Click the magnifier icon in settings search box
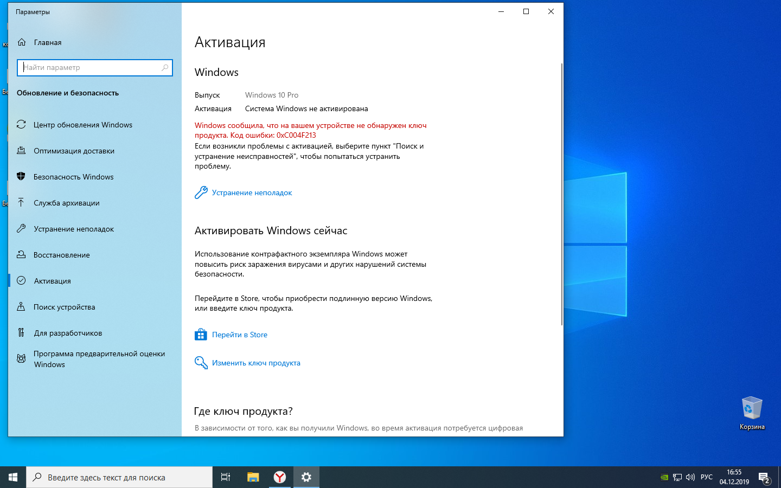Screen dimensions: 781x488 click(x=165, y=68)
